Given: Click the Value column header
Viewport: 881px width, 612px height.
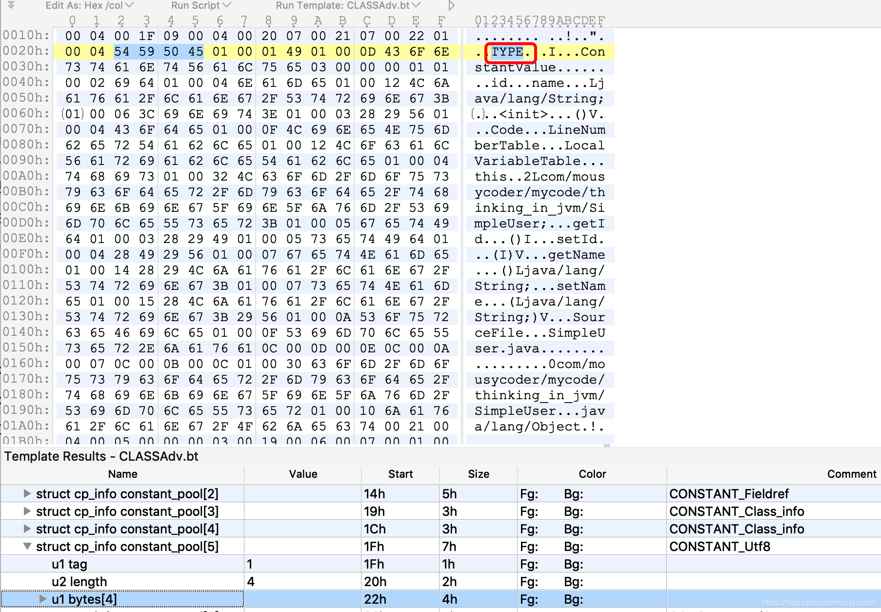Looking at the screenshot, I should click(x=303, y=474).
